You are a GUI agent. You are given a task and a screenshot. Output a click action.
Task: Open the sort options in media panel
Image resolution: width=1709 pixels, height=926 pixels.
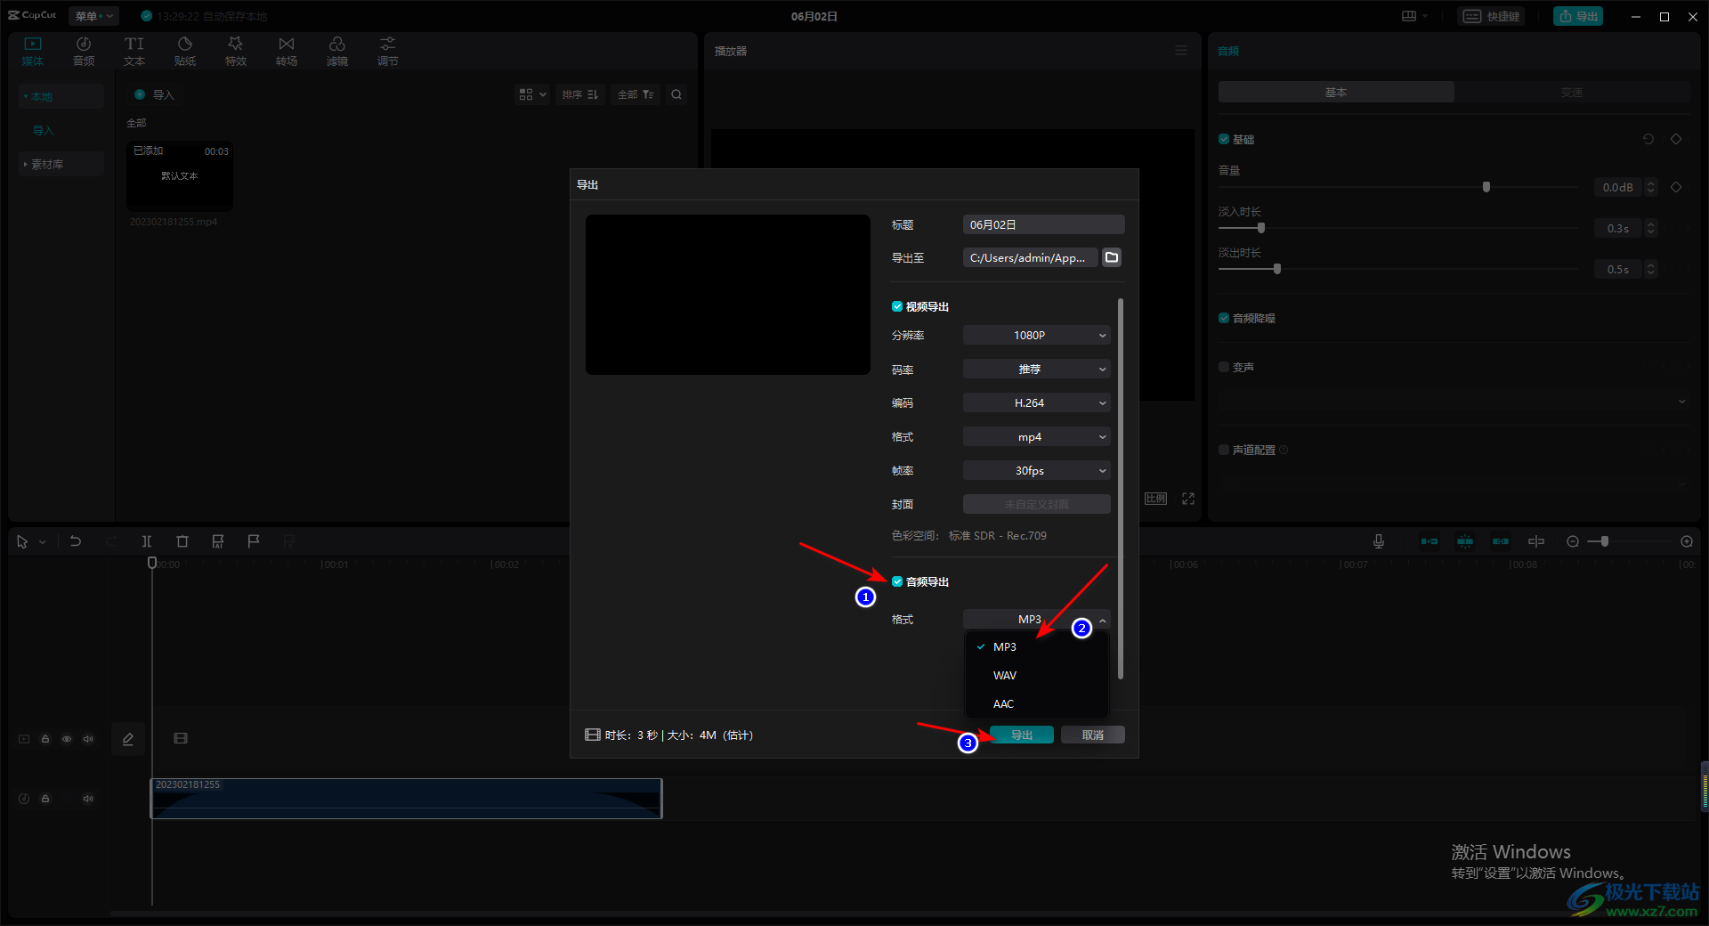[x=580, y=94]
